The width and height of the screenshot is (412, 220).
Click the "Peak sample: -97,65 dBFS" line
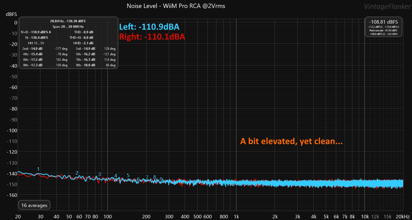[x=383, y=30]
